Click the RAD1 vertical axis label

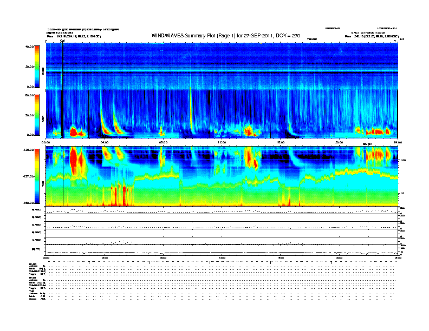tap(43, 118)
